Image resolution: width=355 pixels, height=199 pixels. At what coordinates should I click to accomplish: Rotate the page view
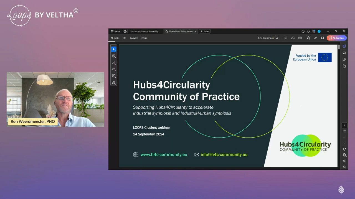coord(344,149)
